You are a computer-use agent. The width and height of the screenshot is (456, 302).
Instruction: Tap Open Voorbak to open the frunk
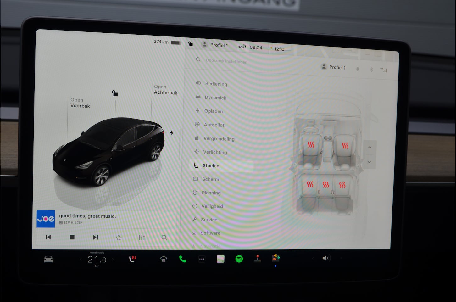tap(80, 103)
